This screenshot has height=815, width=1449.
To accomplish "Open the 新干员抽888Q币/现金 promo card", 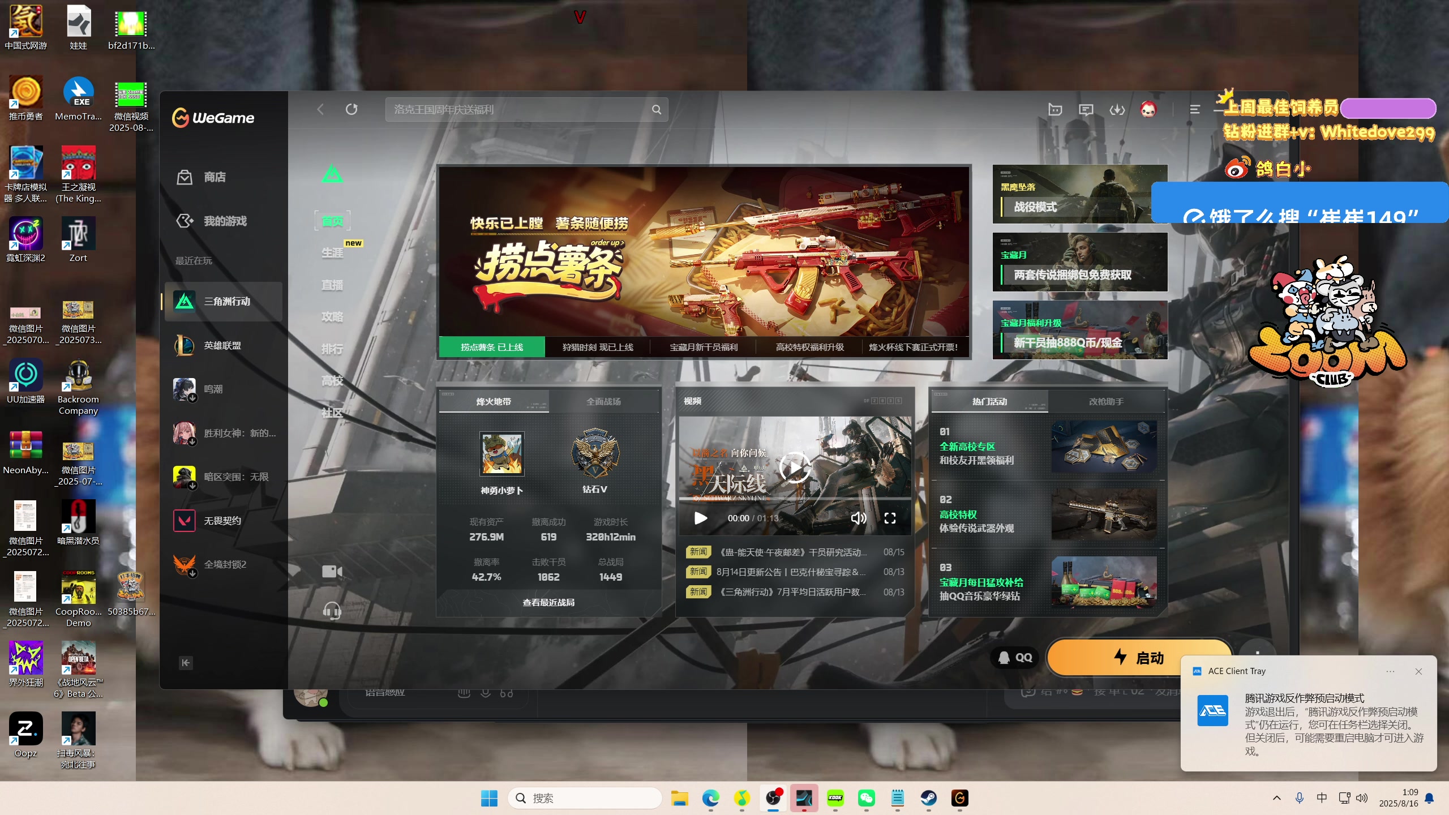I will tap(1080, 330).
